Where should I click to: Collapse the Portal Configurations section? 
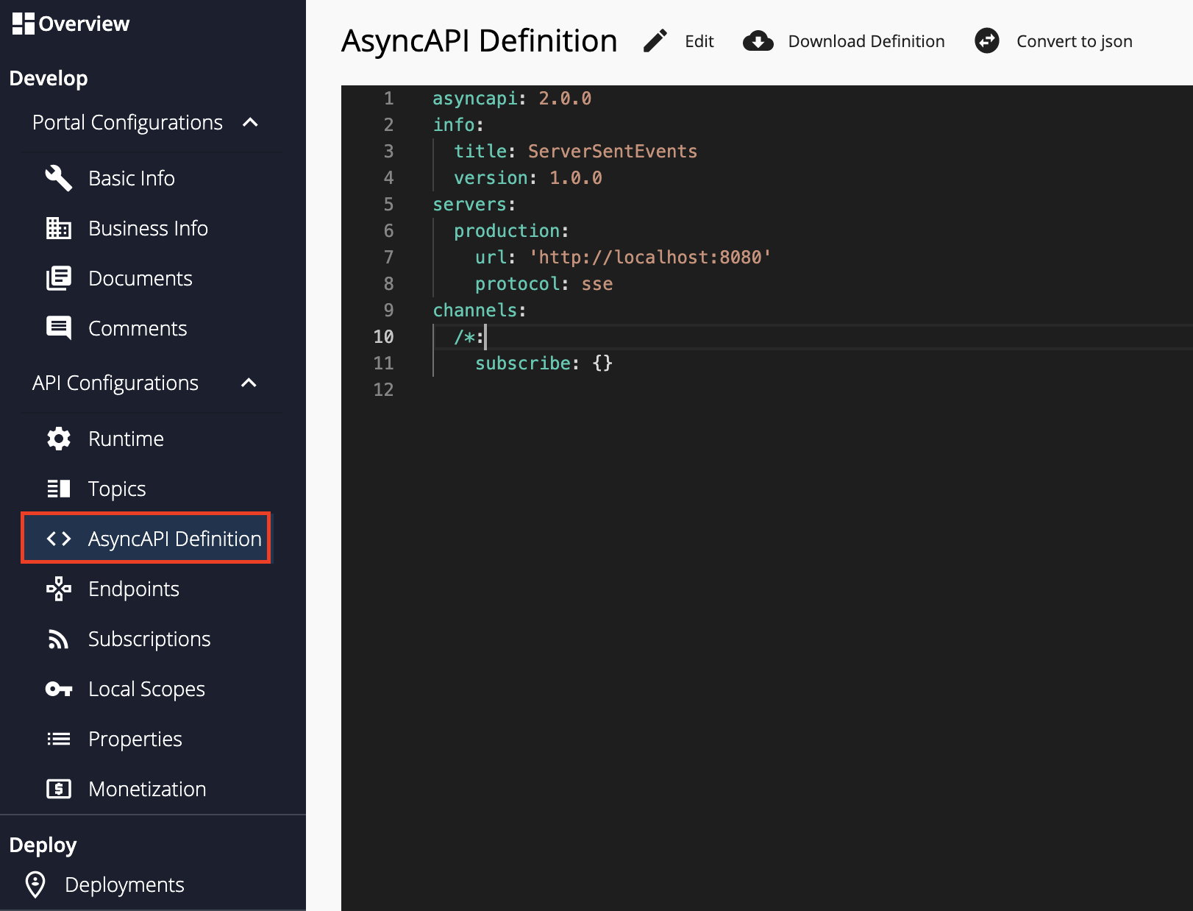coord(250,122)
